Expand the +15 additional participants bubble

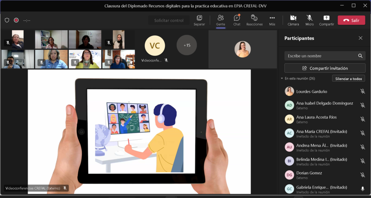pyautogui.click(x=187, y=45)
